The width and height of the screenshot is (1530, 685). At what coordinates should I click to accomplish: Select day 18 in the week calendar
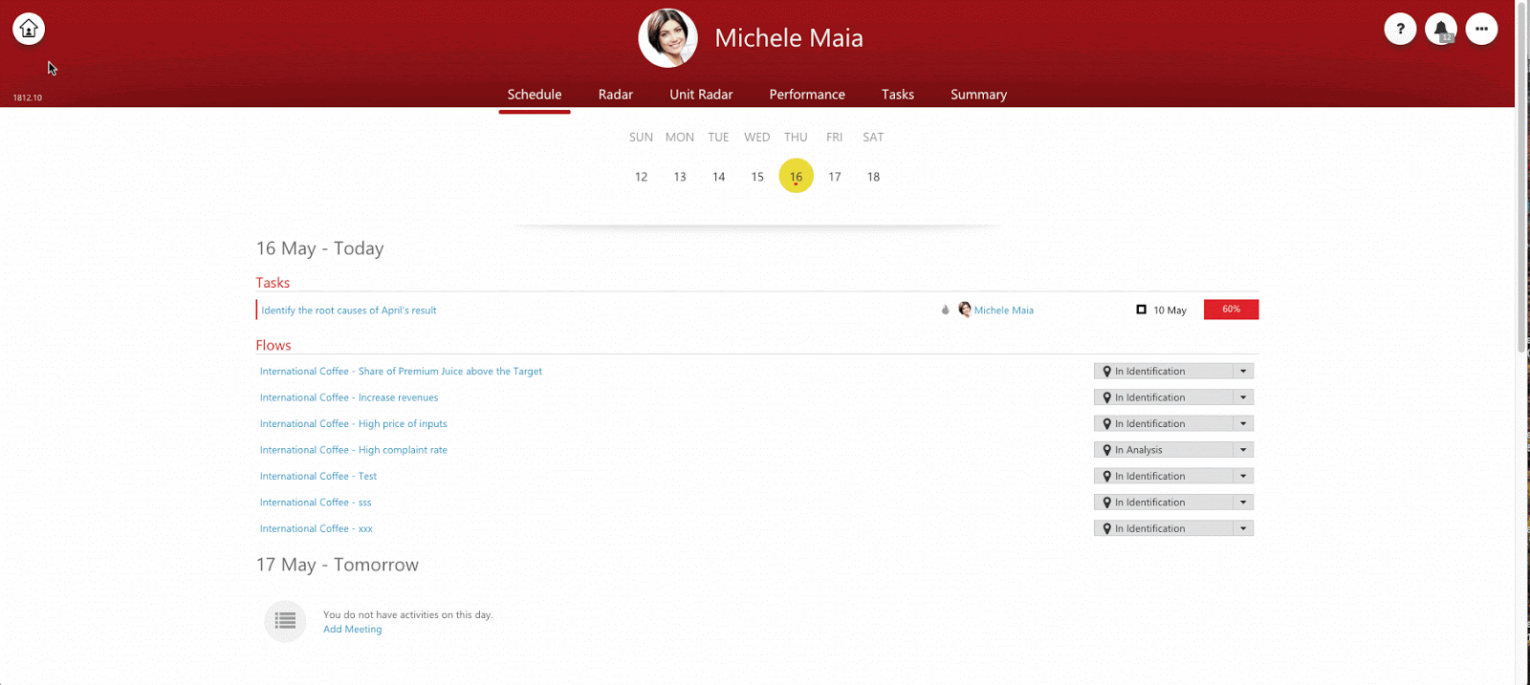pyautogui.click(x=873, y=177)
